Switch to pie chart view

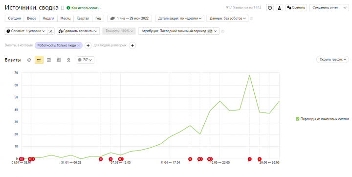click(29, 60)
